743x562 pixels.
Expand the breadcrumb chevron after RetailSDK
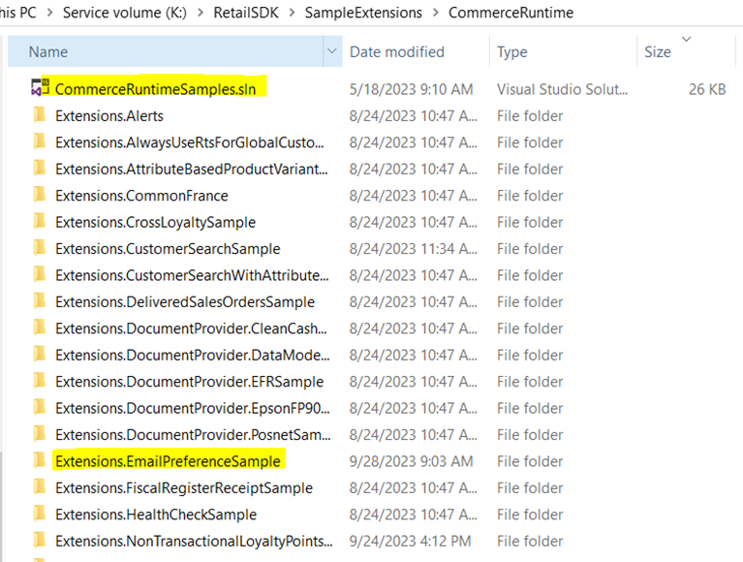click(x=292, y=13)
